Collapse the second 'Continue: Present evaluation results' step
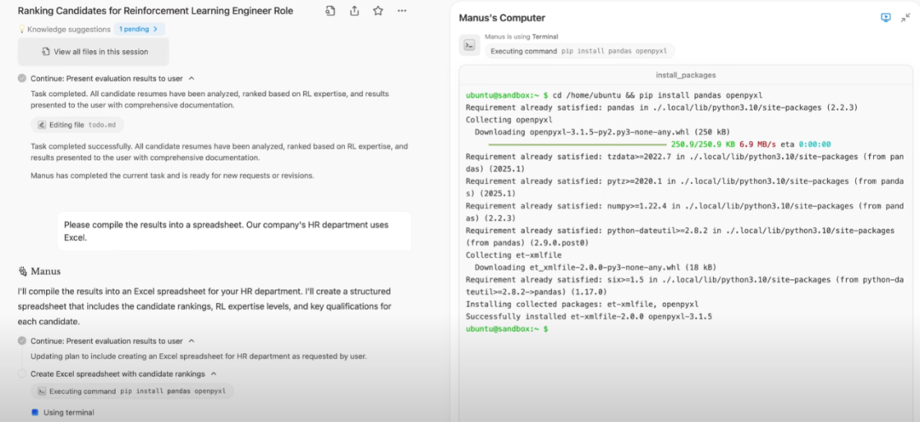 coord(192,341)
